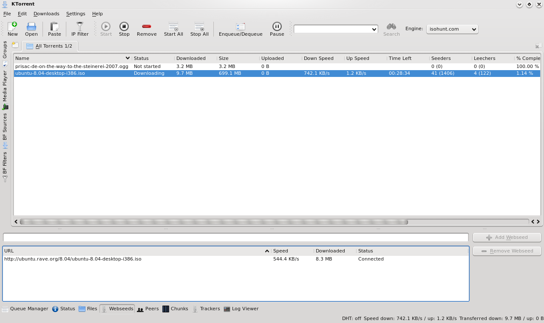Show the Files panel
Viewport: 544px width, 323px height.
click(88, 309)
